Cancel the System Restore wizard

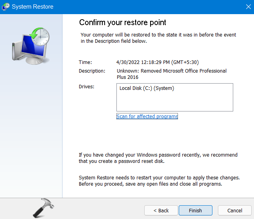(x=234, y=210)
